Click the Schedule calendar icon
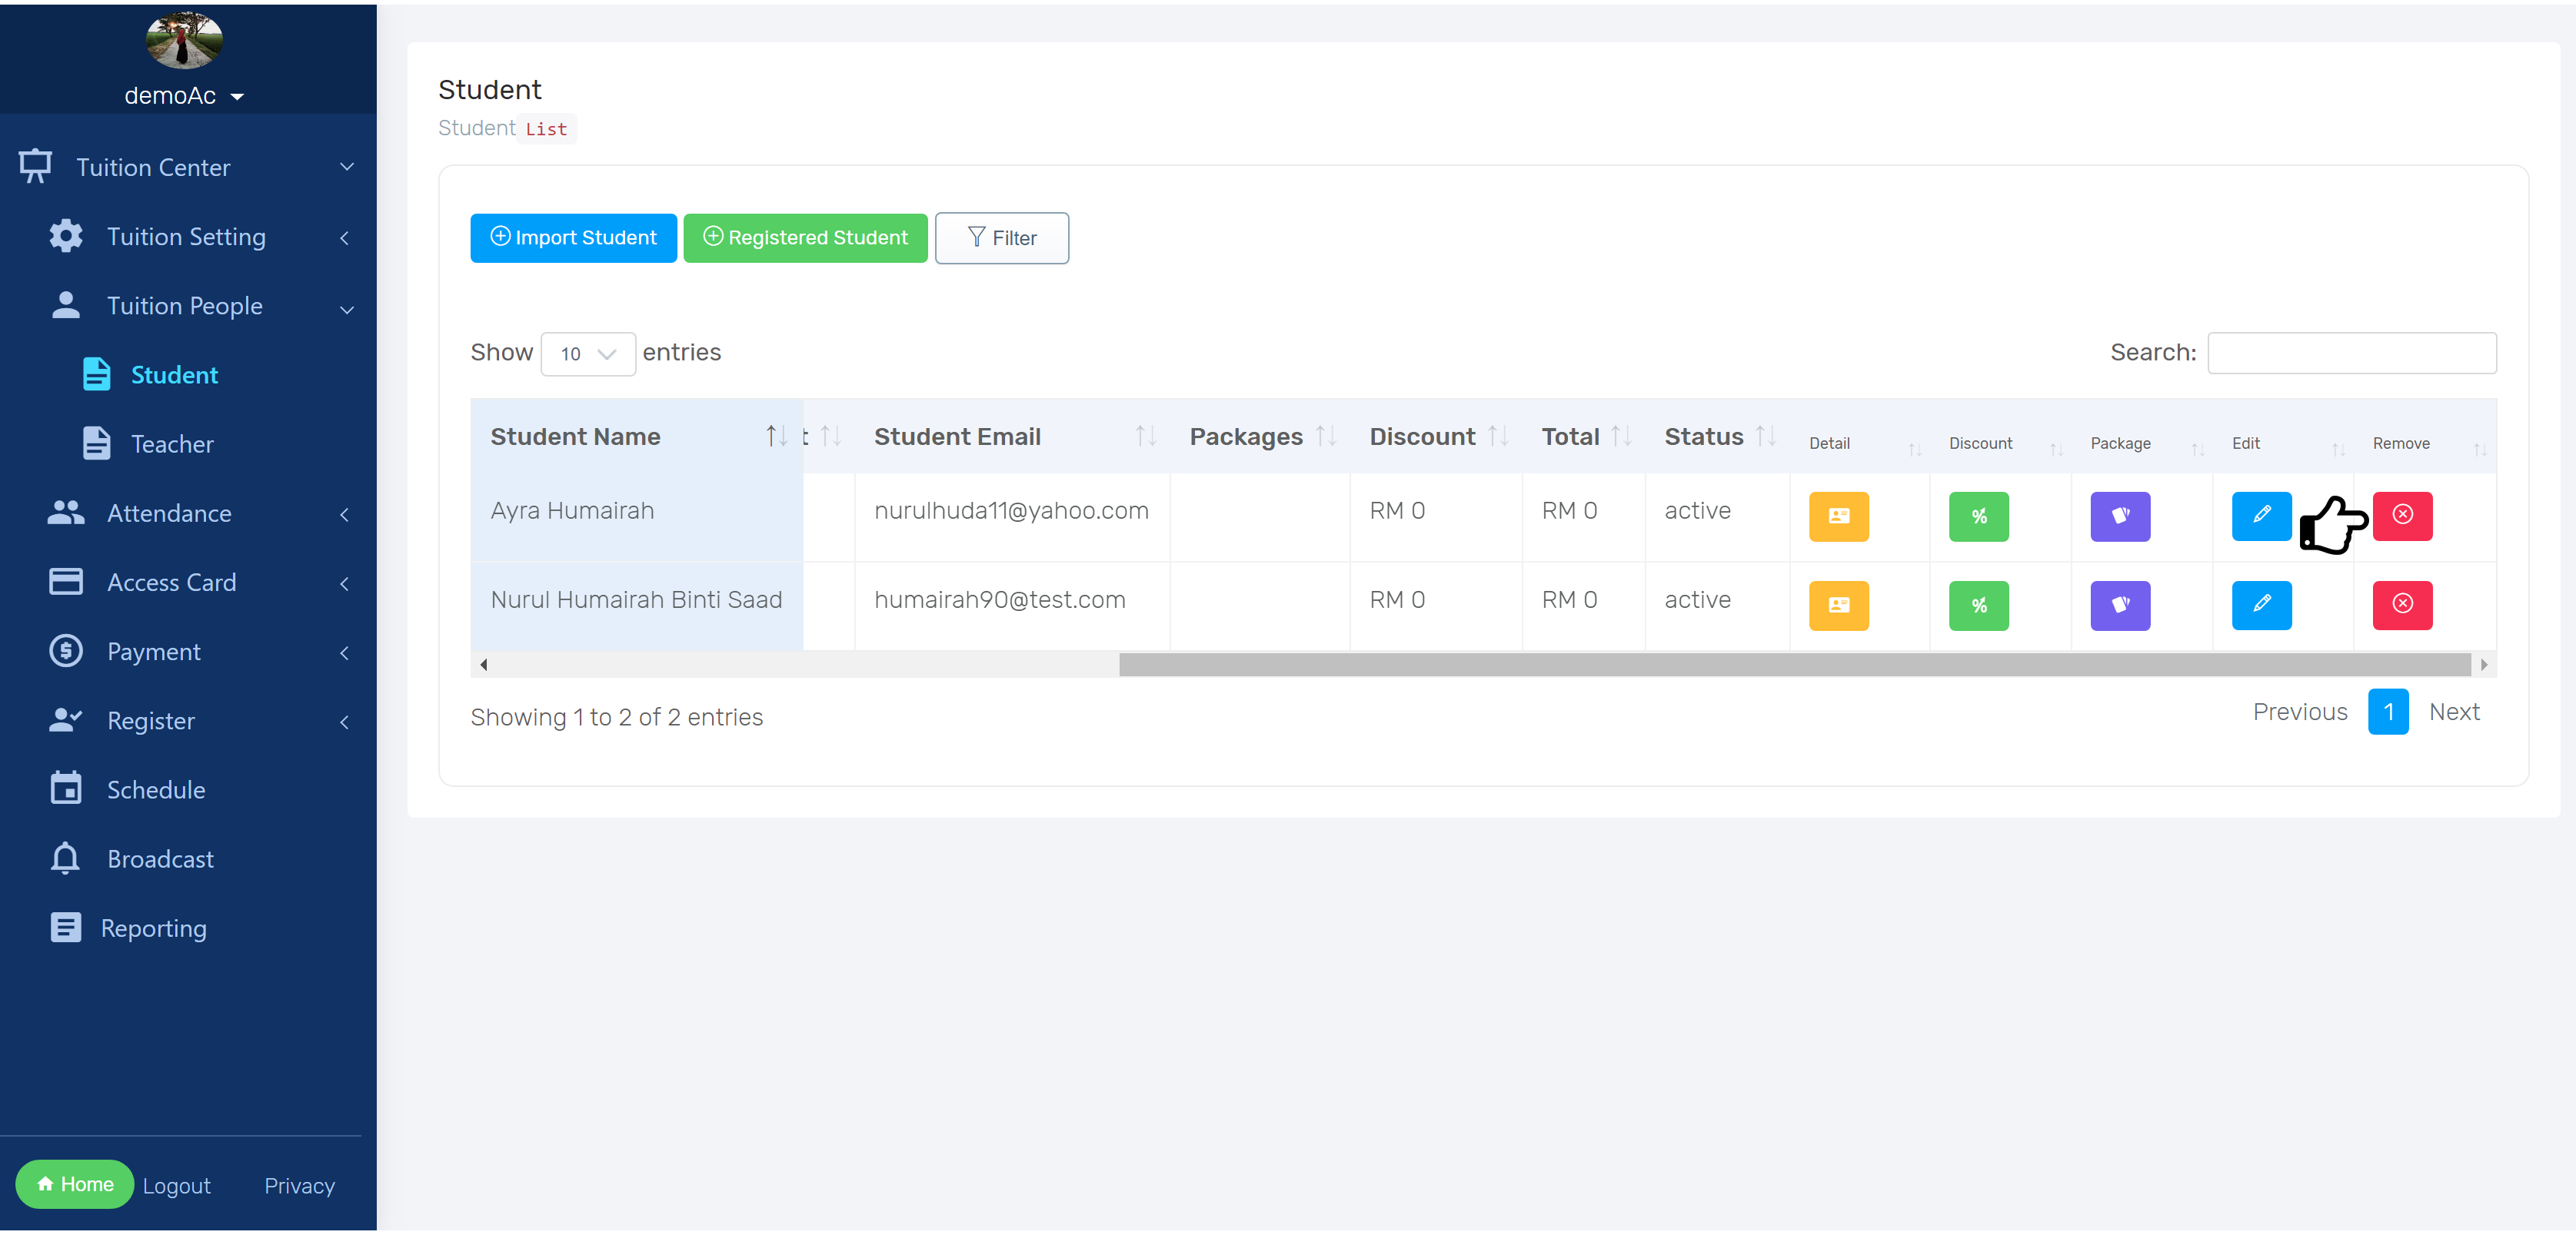This screenshot has width=2576, height=1235. (x=66, y=788)
